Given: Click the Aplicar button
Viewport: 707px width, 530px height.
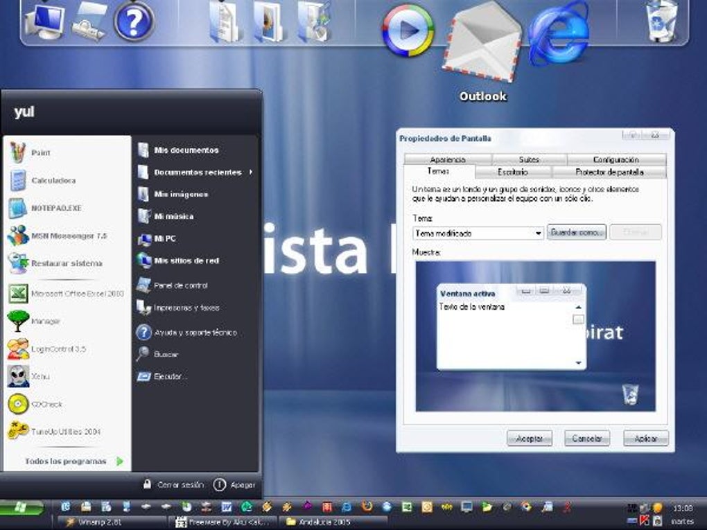Looking at the screenshot, I should click(646, 438).
